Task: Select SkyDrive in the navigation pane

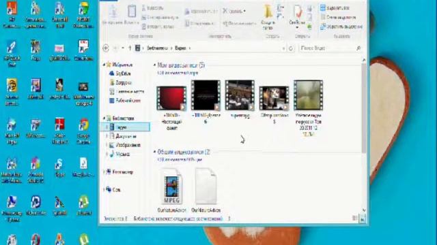Action: click(x=120, y=73)
